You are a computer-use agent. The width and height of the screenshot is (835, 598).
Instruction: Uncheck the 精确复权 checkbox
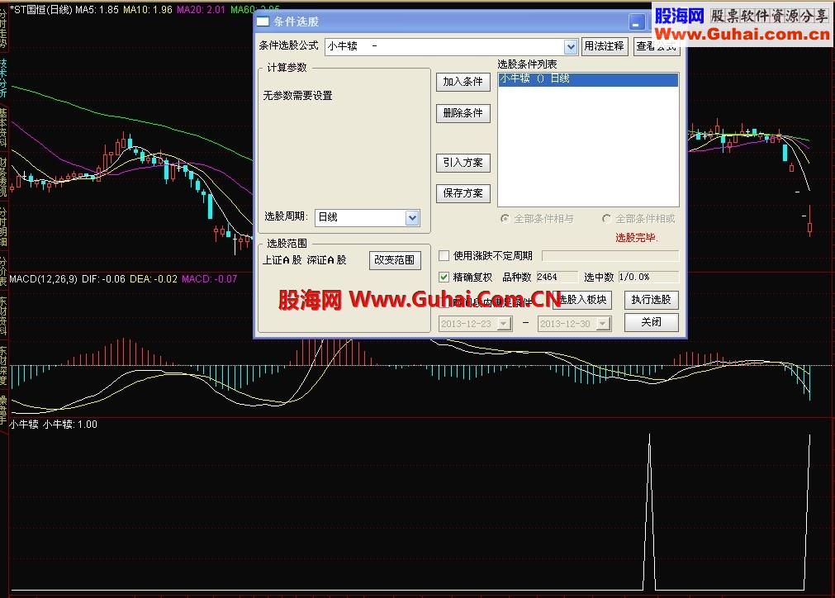coord(444,277)
